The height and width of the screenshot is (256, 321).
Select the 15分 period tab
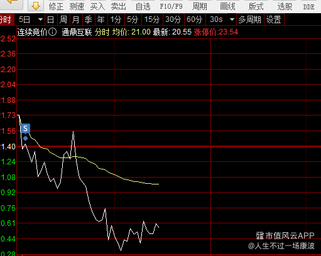coord(152,19)
